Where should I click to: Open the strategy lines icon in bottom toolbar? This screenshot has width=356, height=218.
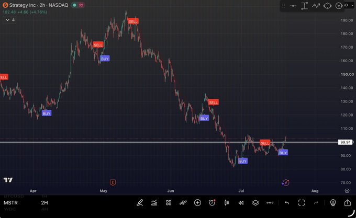coord(183,203)
